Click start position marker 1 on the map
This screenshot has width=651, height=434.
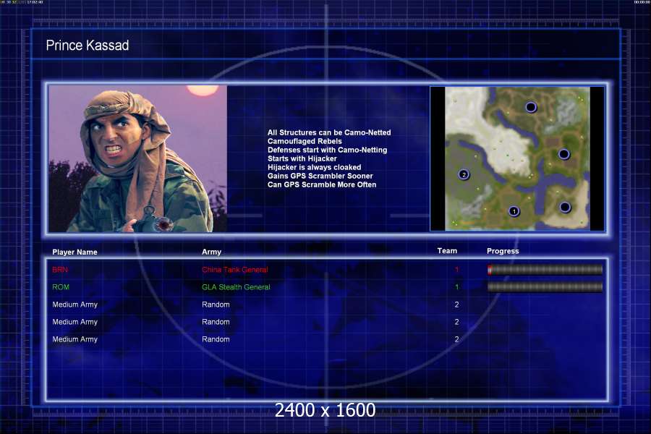[514, 211]
